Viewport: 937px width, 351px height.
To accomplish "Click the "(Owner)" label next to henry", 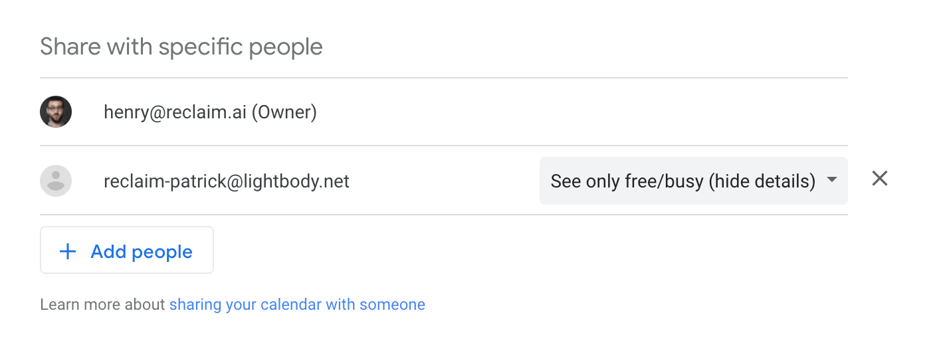I will [x=284, y=112].
